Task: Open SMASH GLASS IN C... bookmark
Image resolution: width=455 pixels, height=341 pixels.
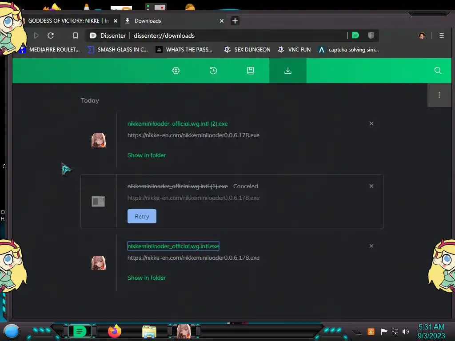Action: coord(118,50)
